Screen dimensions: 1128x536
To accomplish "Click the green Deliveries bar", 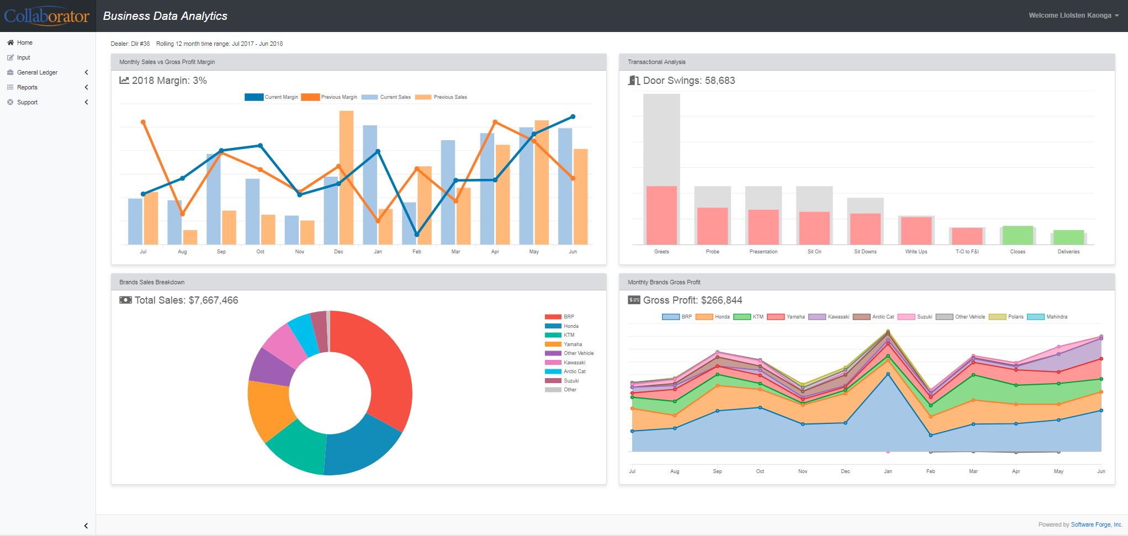I will click(x=1068, y=237).
